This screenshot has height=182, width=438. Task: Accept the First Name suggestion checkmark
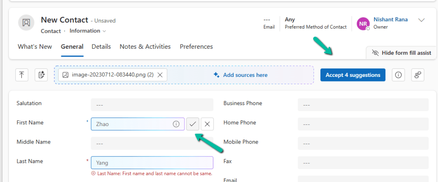pos(193,124)
